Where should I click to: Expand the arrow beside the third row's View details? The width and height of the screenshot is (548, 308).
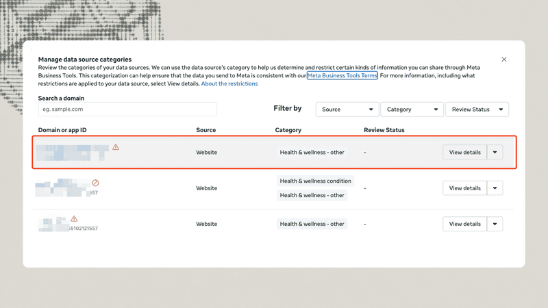[x=495, y=224]
